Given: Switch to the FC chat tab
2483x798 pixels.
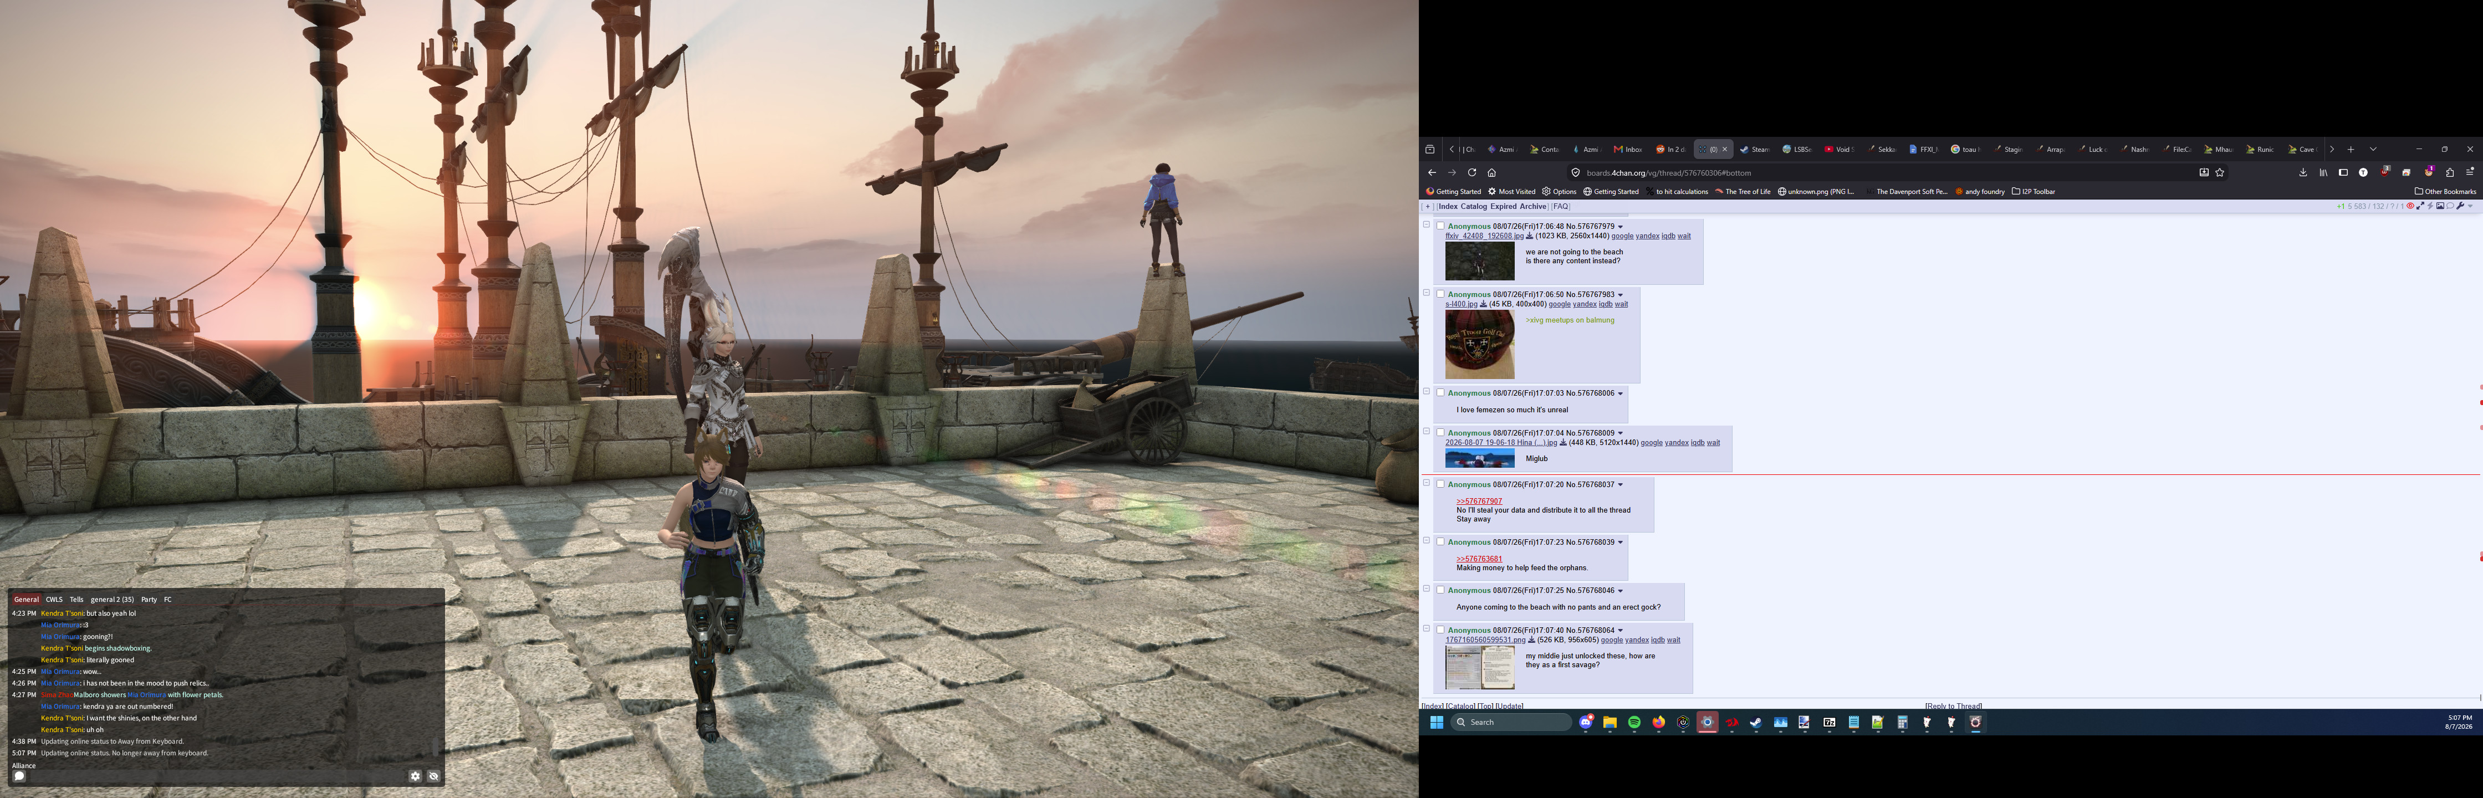Looking at the screenshot, I should tap(168, 600).
